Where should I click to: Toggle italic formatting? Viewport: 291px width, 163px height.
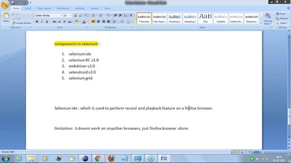pos(42,22)
